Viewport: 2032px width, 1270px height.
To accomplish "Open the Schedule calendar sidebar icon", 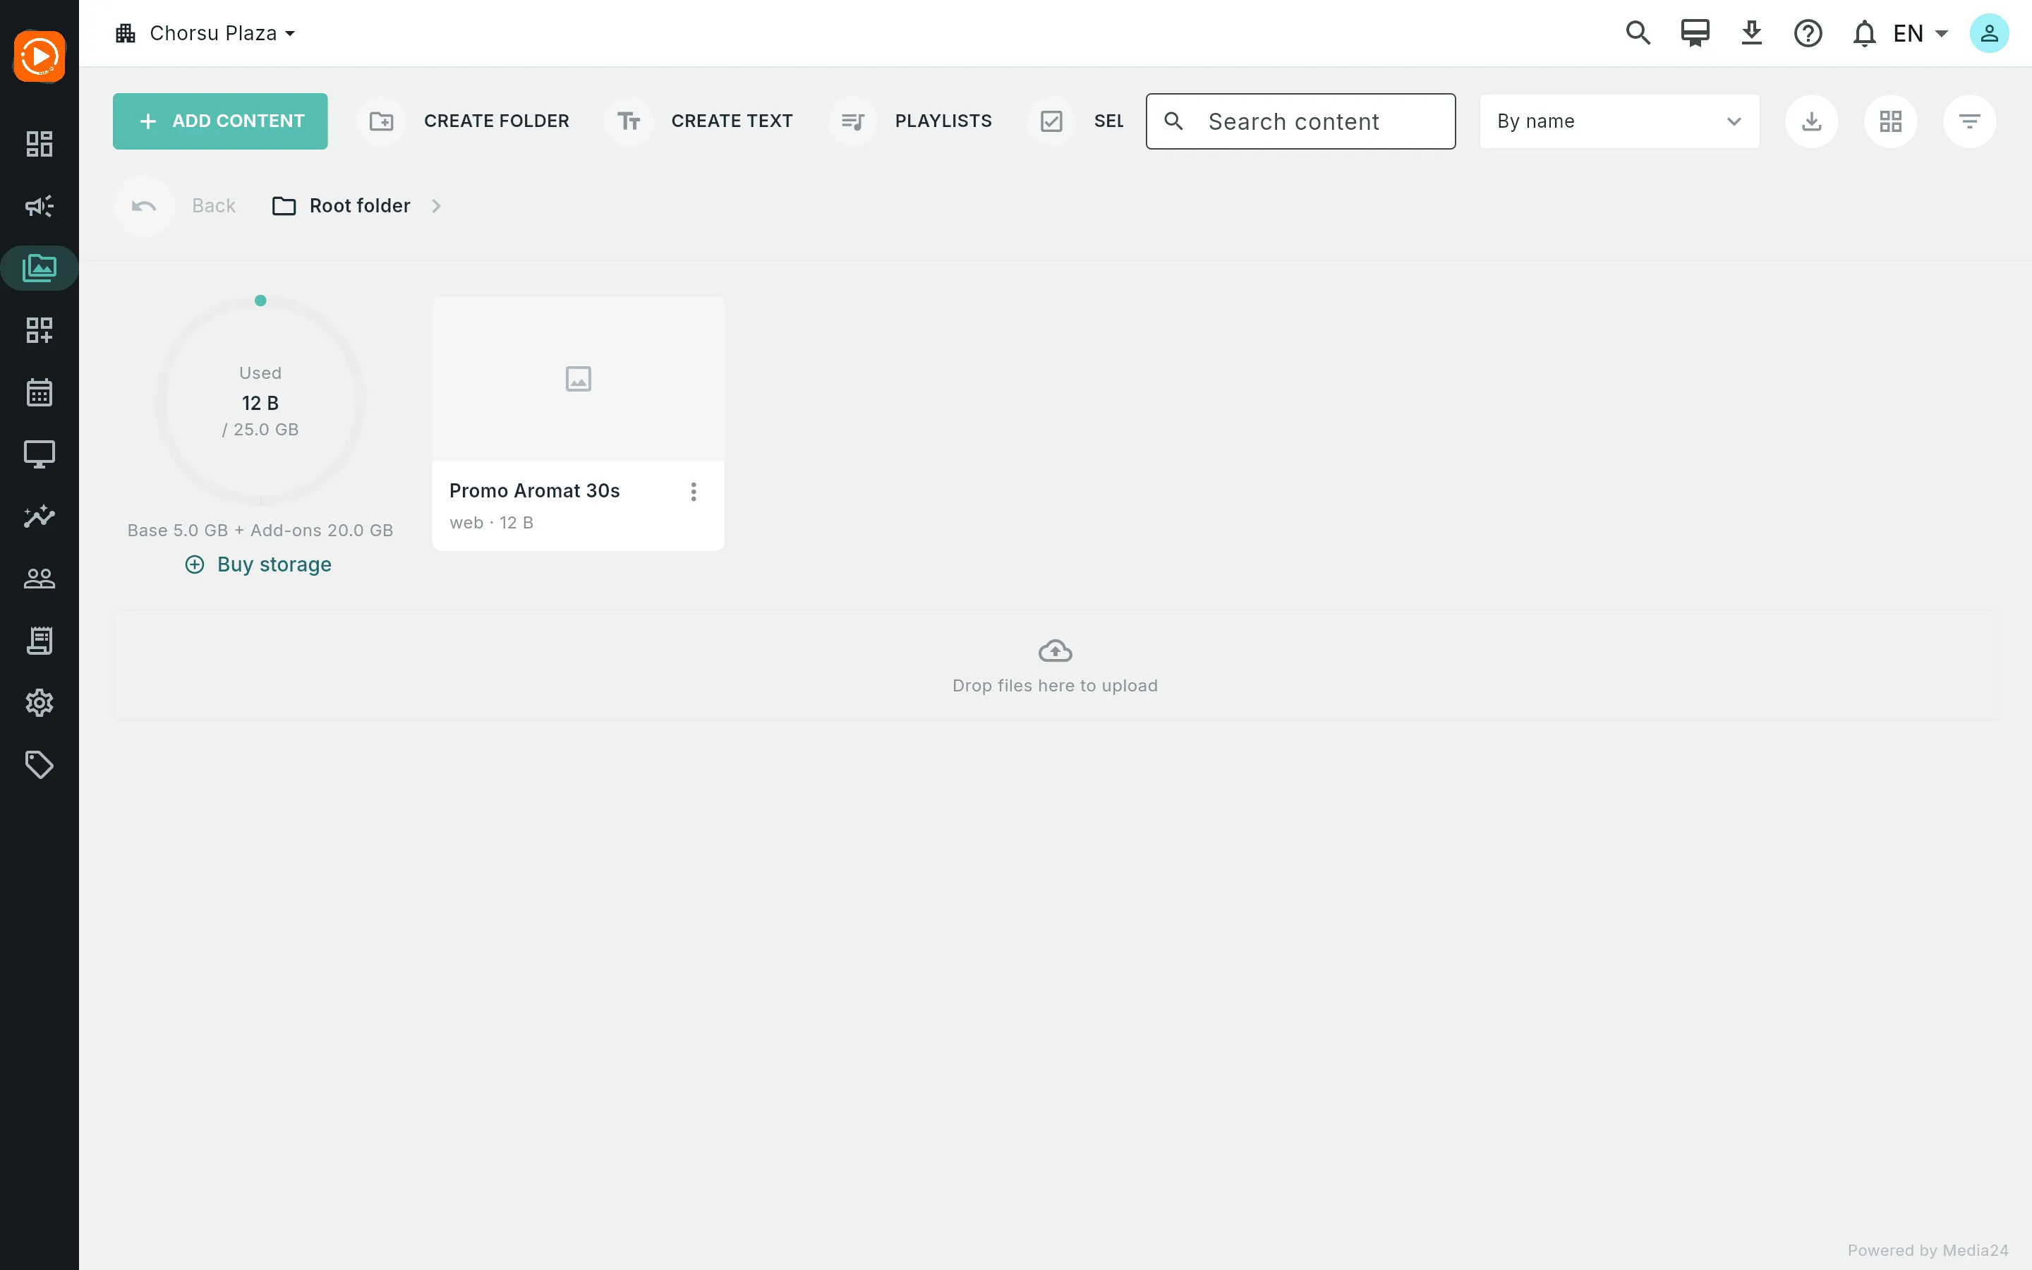I will (x=40, y=392).
